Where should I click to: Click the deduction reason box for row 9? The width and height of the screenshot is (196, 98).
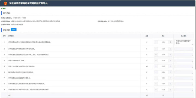point(184,90)
